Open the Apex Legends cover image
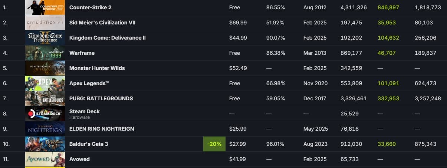This screenshot has width=447, height=168. click(45, 83)
